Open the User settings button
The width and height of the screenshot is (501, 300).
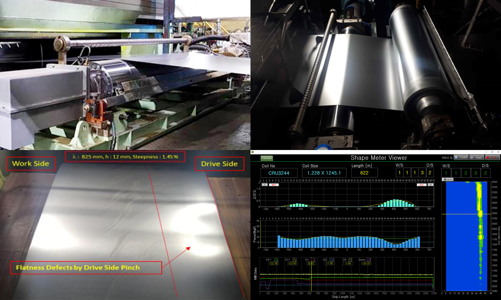click(477, 157)
